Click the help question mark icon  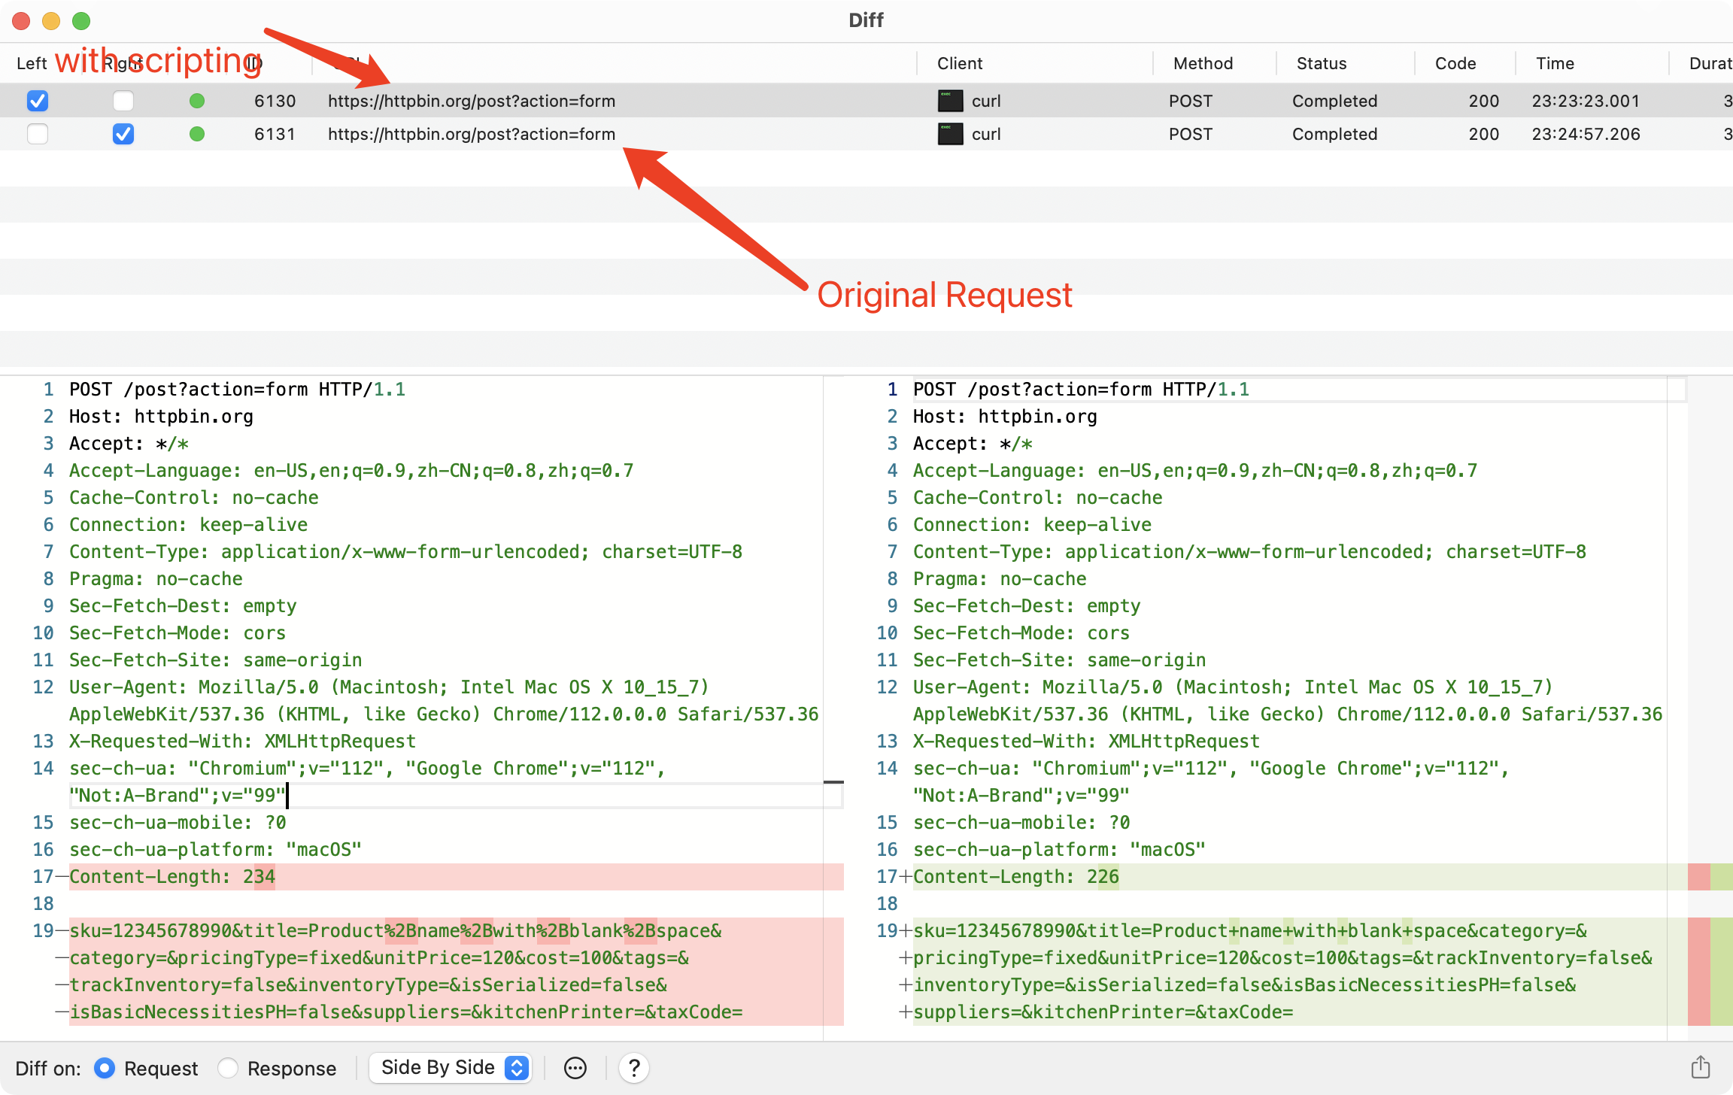click(x=634, y=1067)
